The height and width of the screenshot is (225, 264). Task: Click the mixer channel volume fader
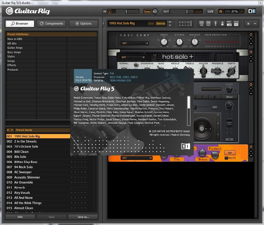point(229,123)
